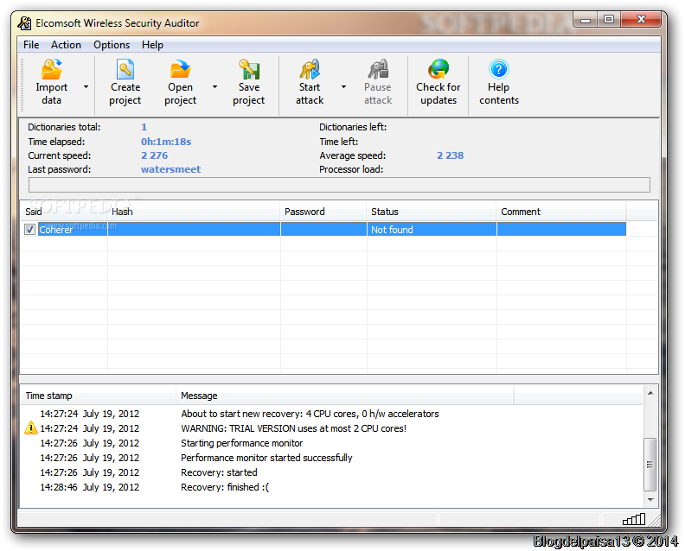This screenshot has width=685, height=551.
Task: Click the Create project icon
Action: click(125, 69)
